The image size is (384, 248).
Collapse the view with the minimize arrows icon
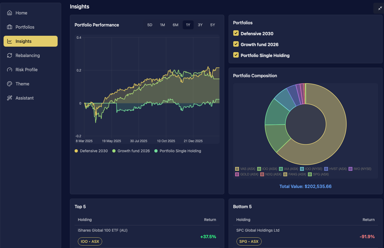click(380, 8)
